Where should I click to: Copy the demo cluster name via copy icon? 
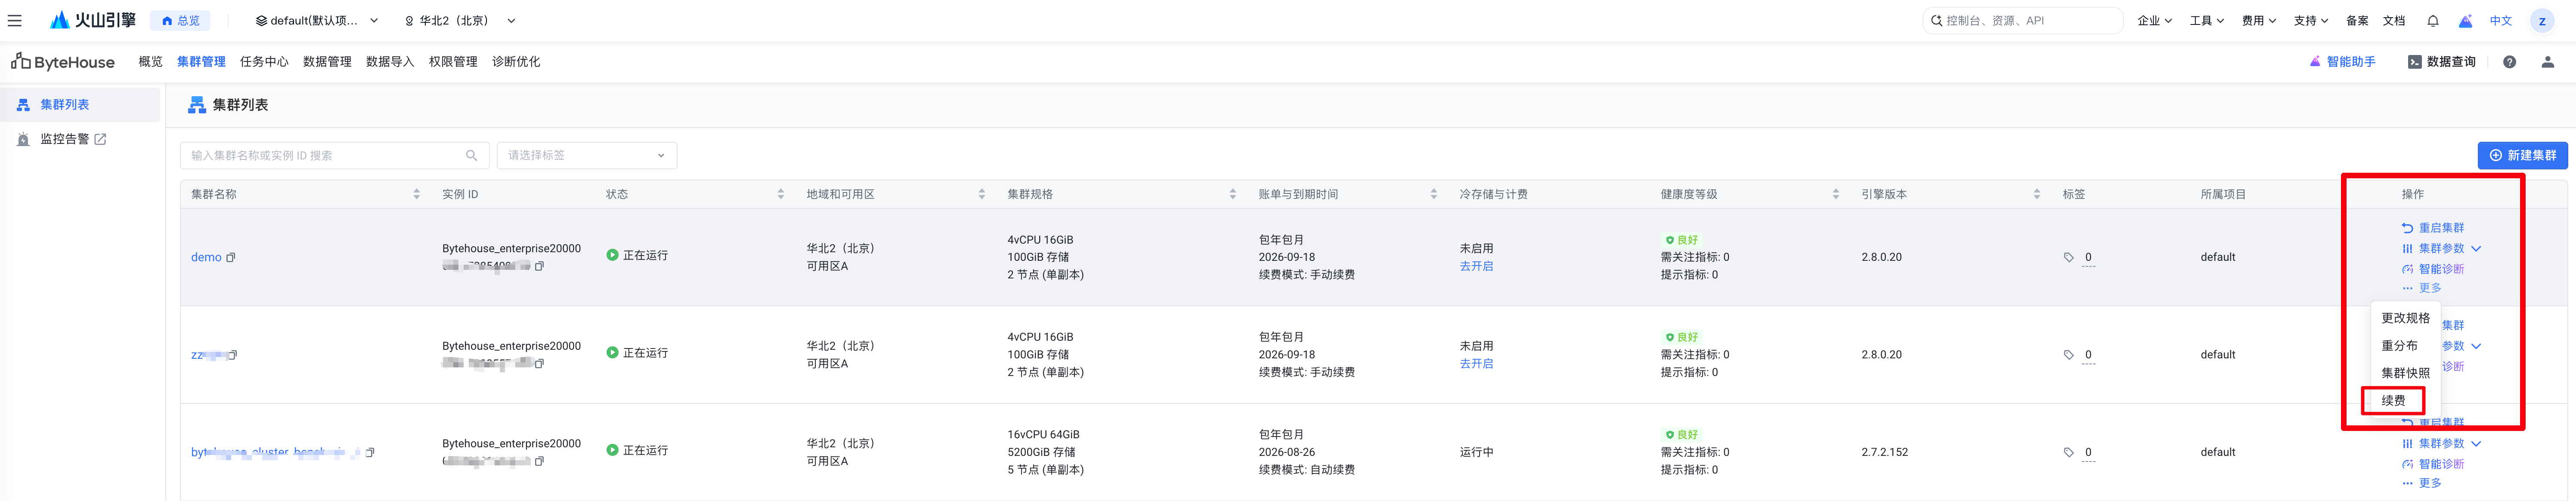[231, 257]
